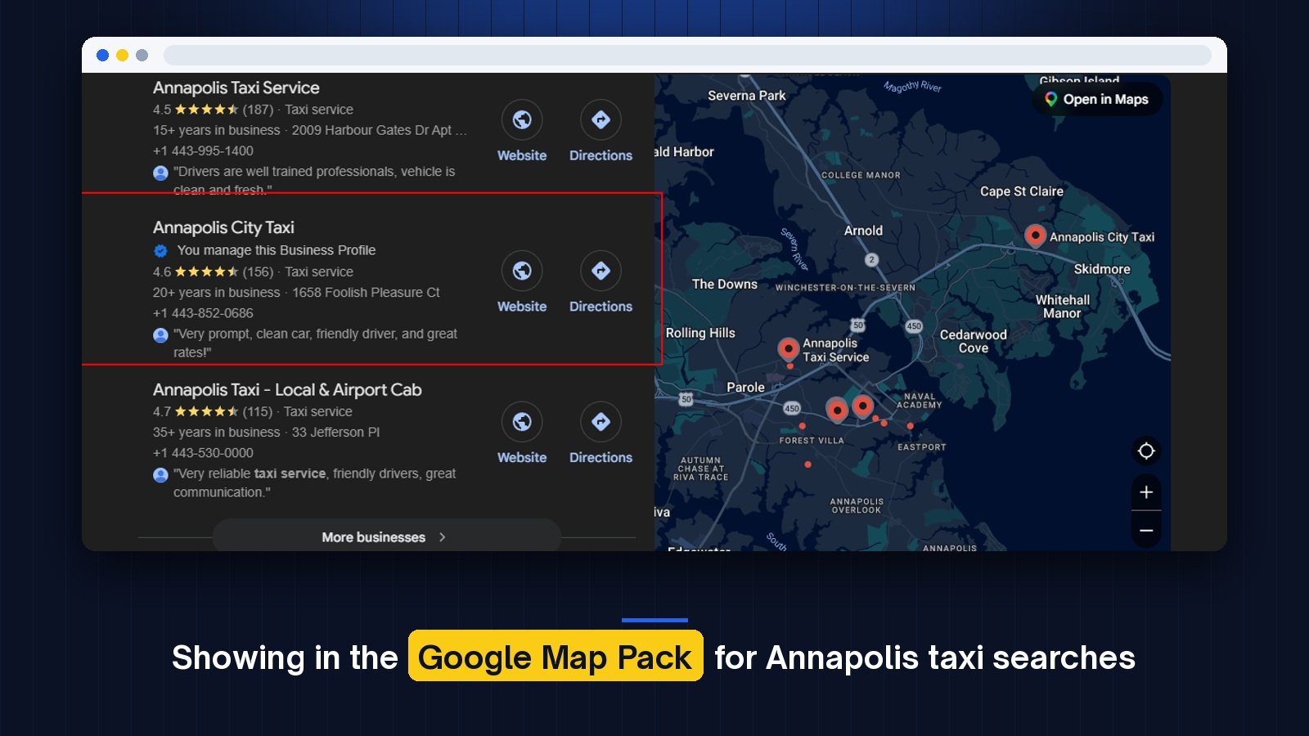
Task: Center map on my location
Action: [1146, 451]
